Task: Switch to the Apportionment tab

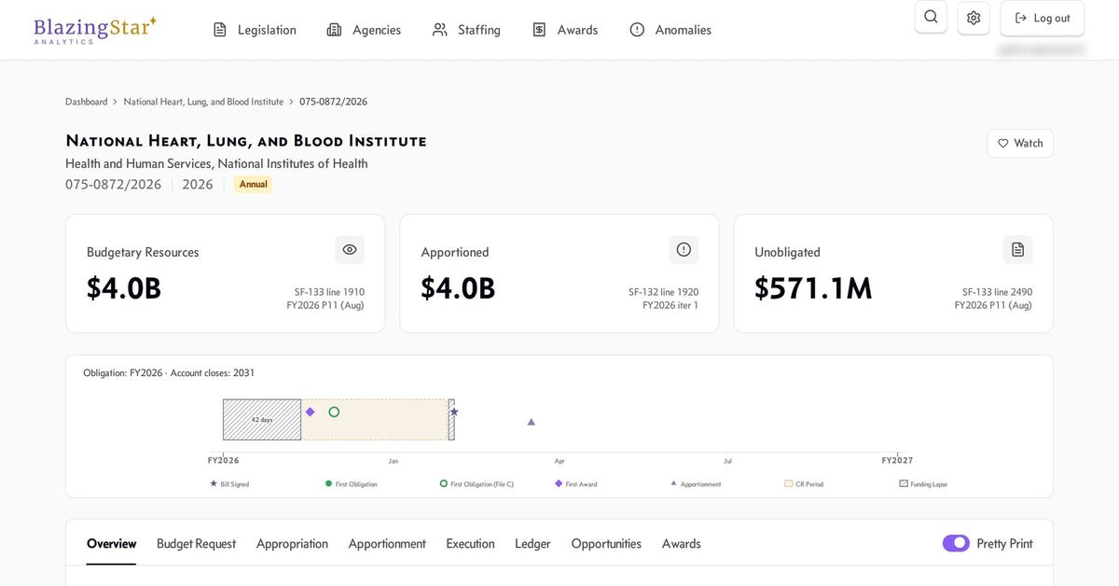Action: point(387,544)
